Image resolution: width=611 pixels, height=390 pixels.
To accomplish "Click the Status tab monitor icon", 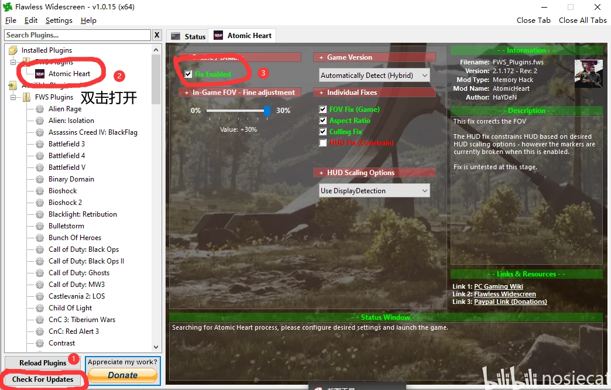I will point(176,36).
